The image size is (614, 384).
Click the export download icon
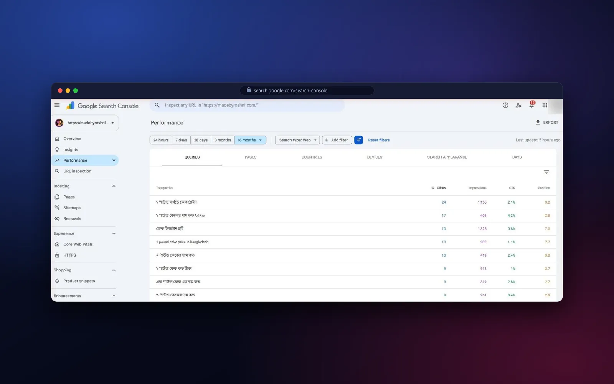point(538,122)
